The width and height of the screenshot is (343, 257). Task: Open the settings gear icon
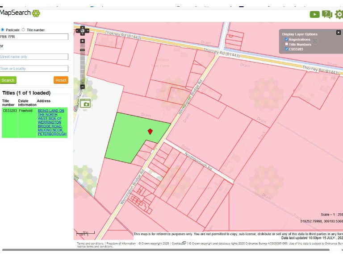pos(339,14)
